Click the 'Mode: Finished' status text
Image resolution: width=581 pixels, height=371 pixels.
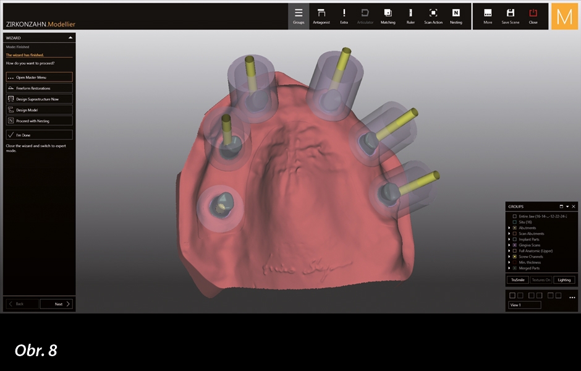pyautogui.click(x=17, y=47)
